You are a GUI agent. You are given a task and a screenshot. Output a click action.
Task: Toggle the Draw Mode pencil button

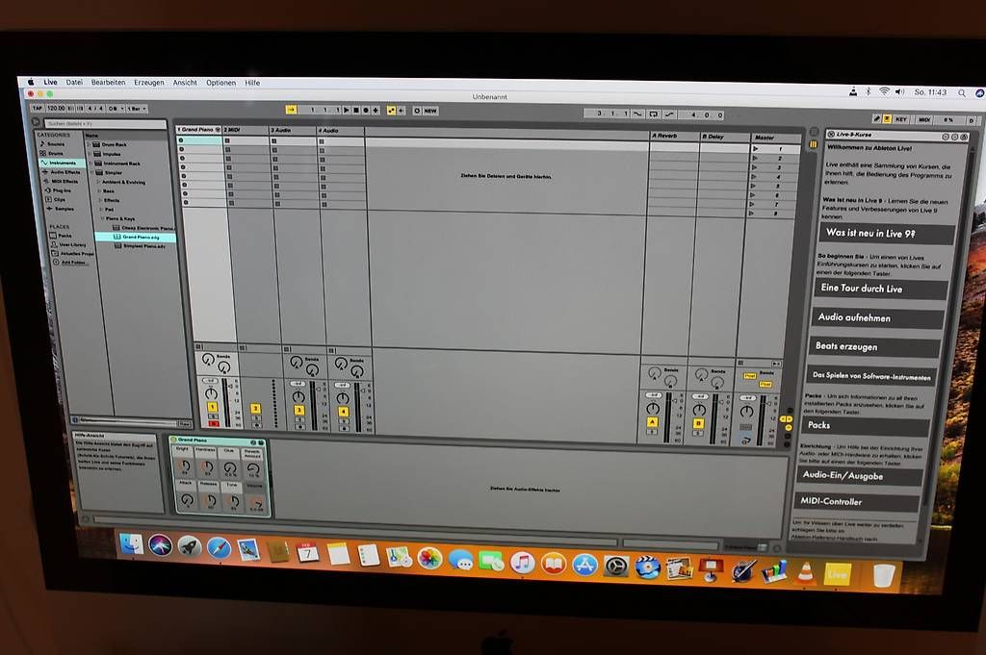pyautogui.click(x=876, y=118)
